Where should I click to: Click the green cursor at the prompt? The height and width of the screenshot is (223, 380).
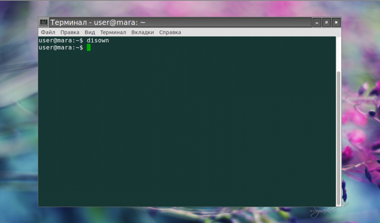(89, 47)
